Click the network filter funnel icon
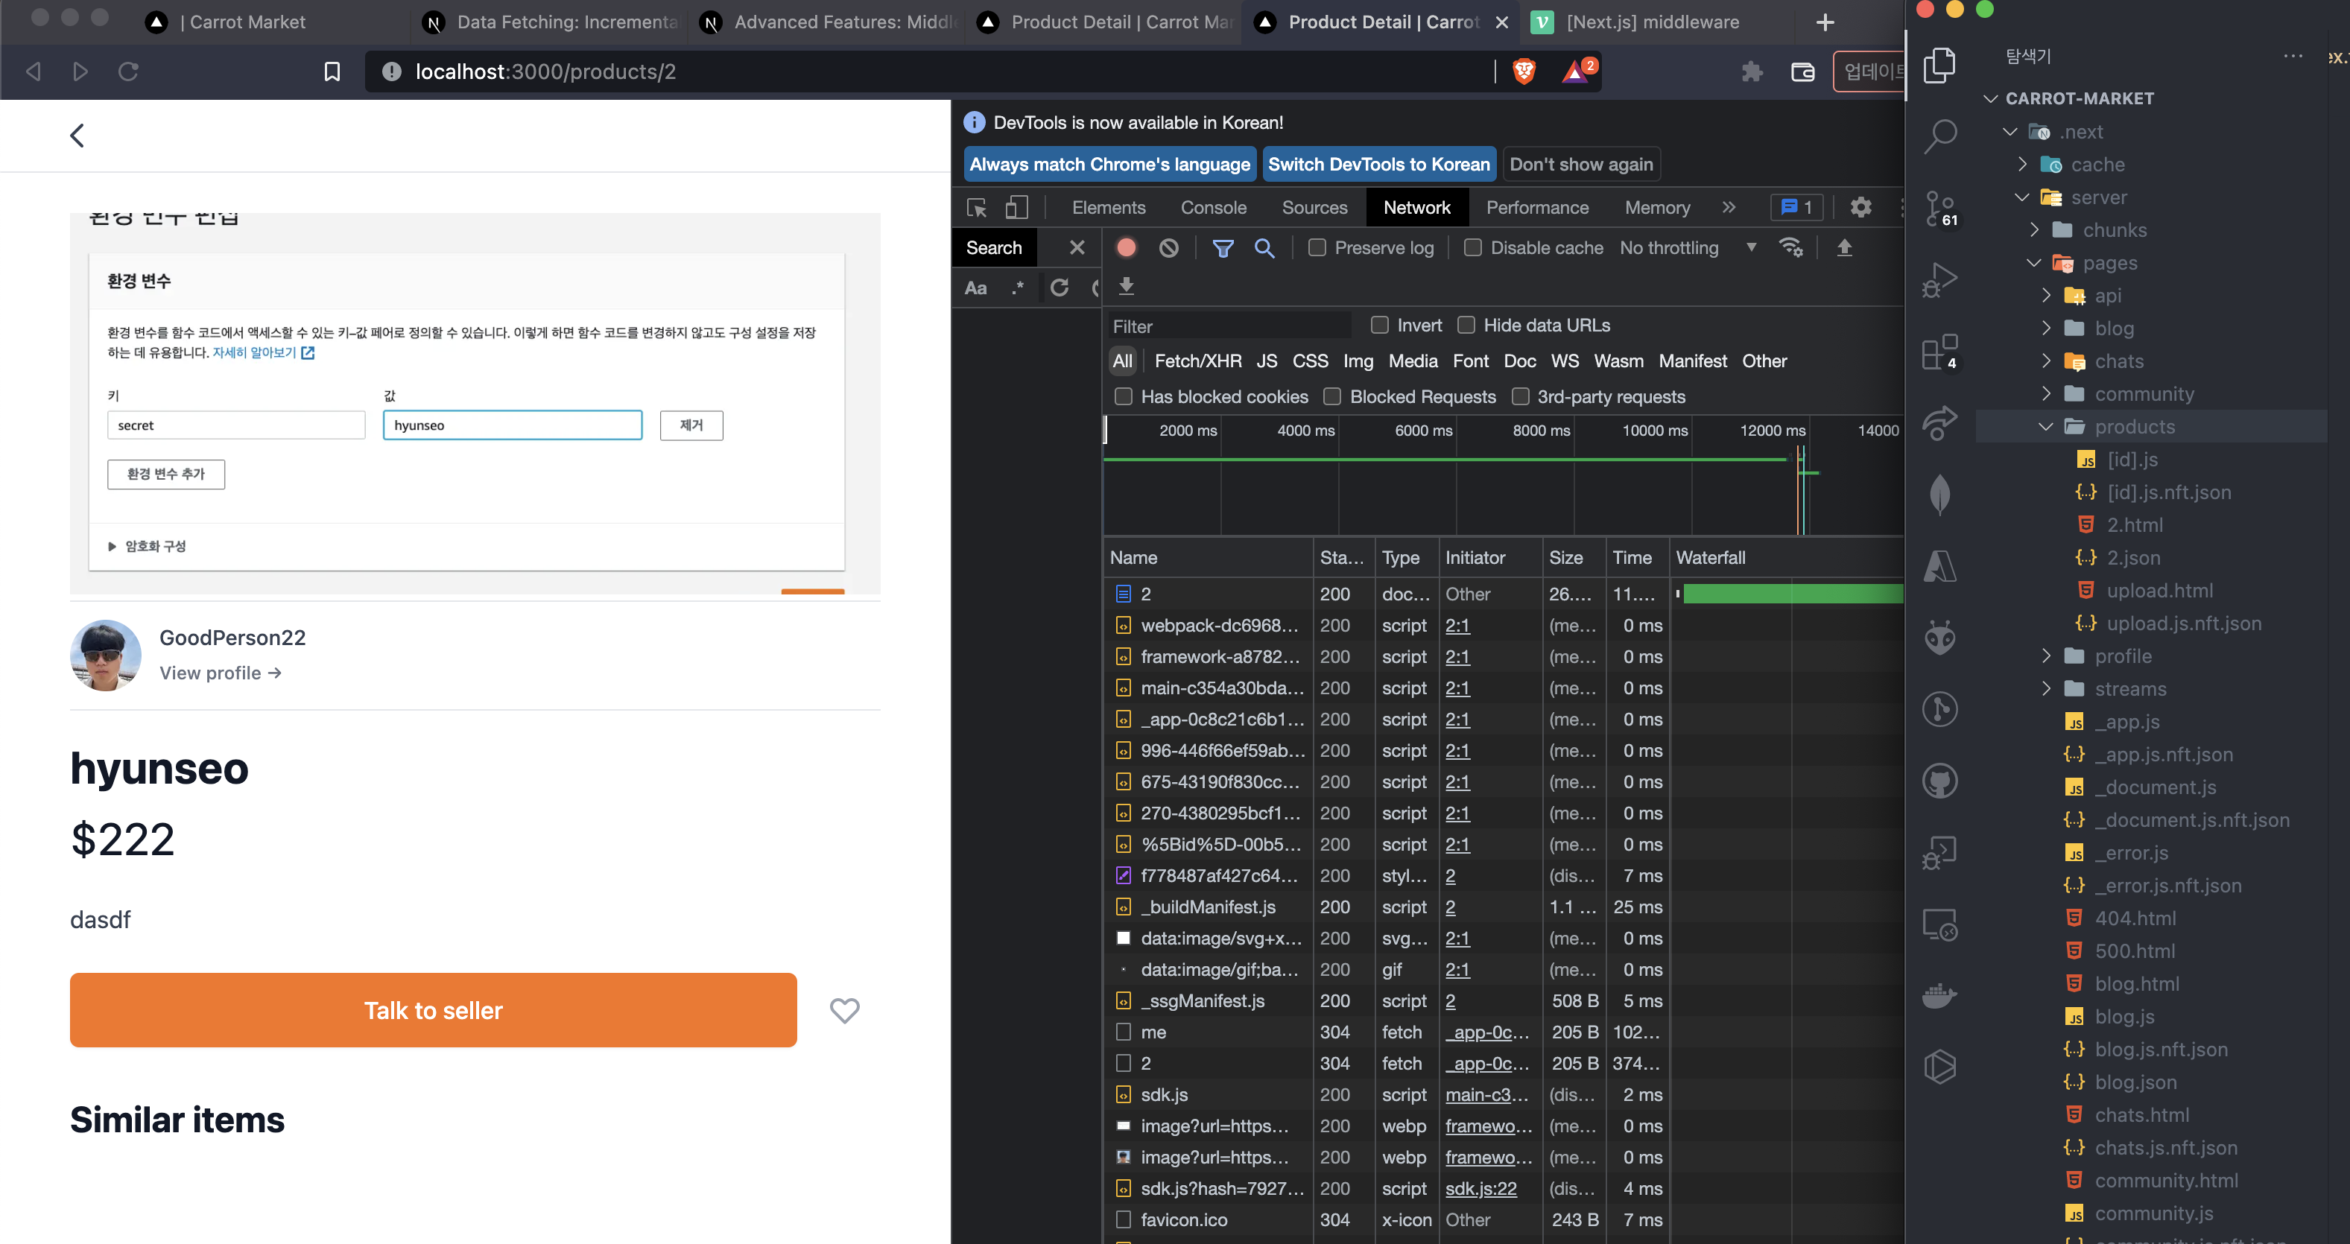 (x=1223, y=248)
